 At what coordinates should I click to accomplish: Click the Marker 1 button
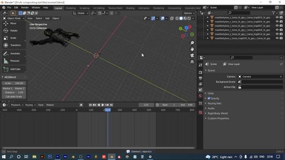point(8,88)
